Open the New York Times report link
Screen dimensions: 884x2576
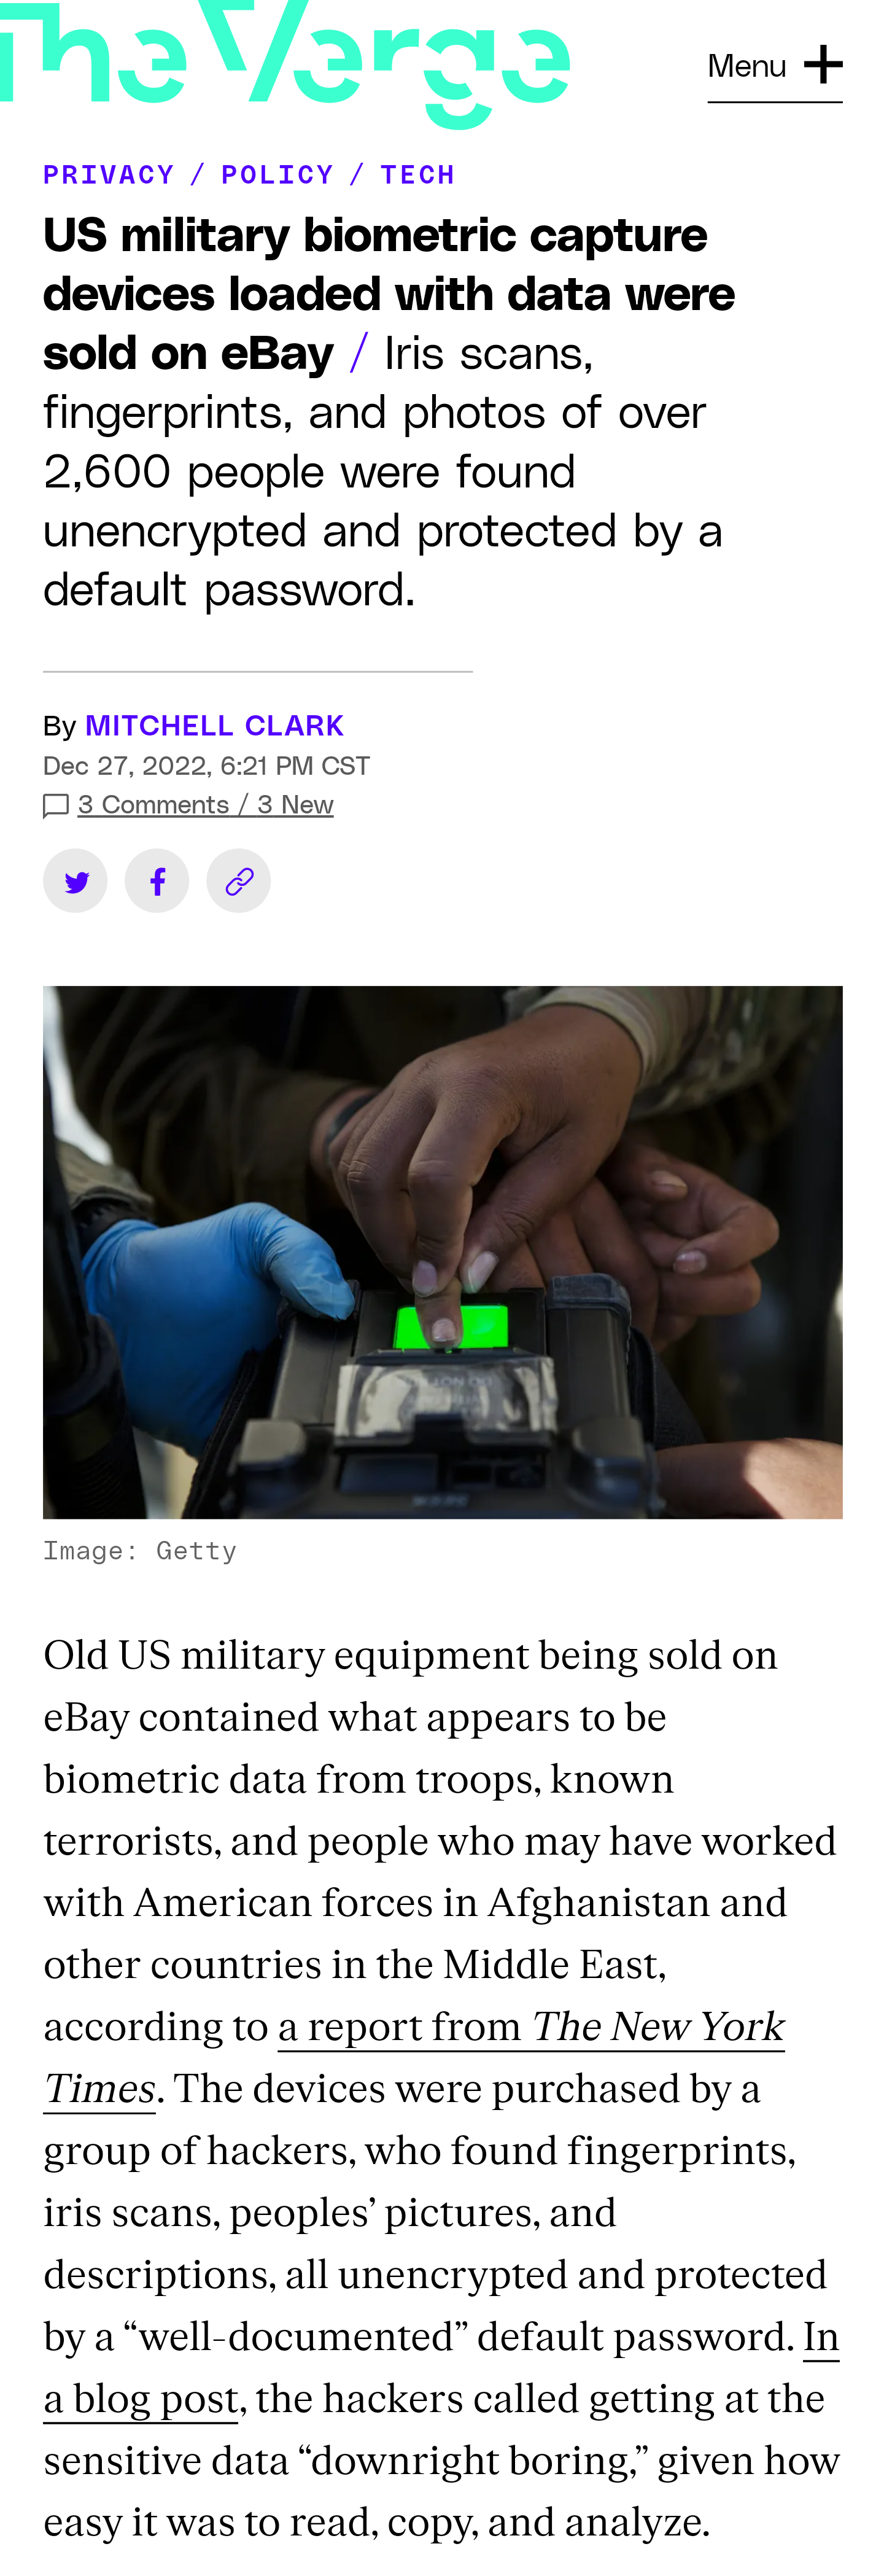click(x=530, y=2027)
